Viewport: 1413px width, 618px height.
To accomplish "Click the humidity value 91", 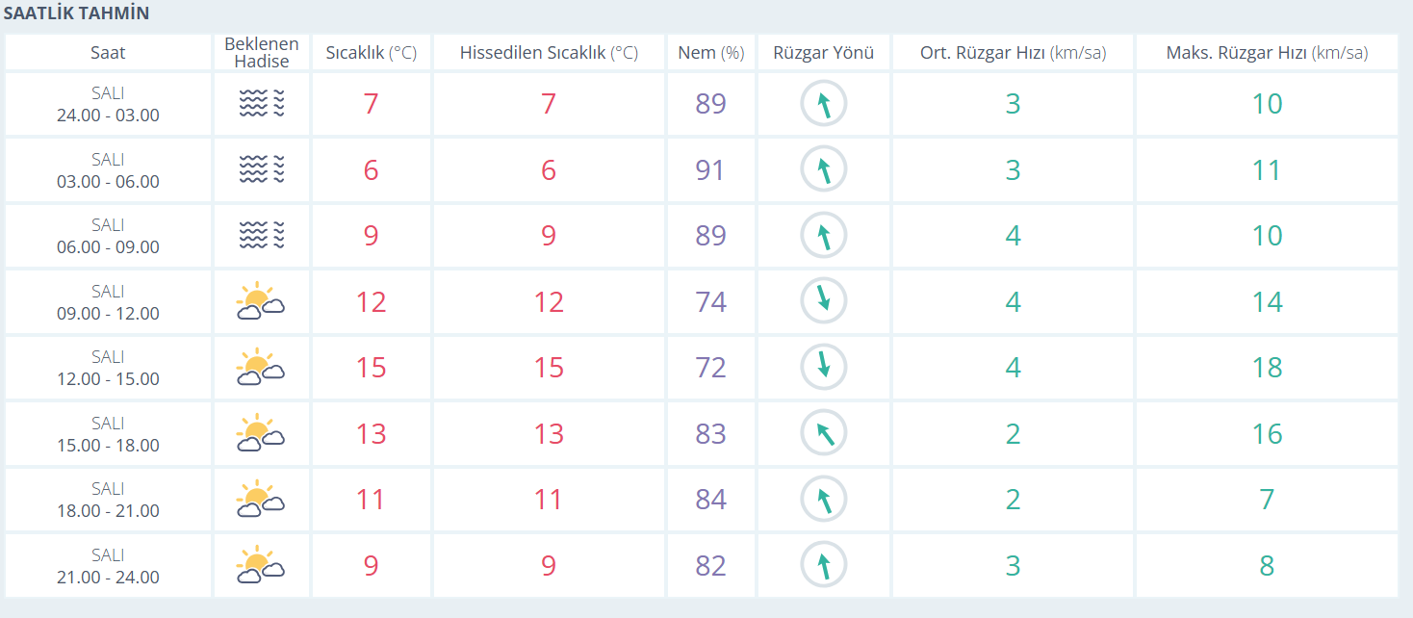I will point(710,170).
